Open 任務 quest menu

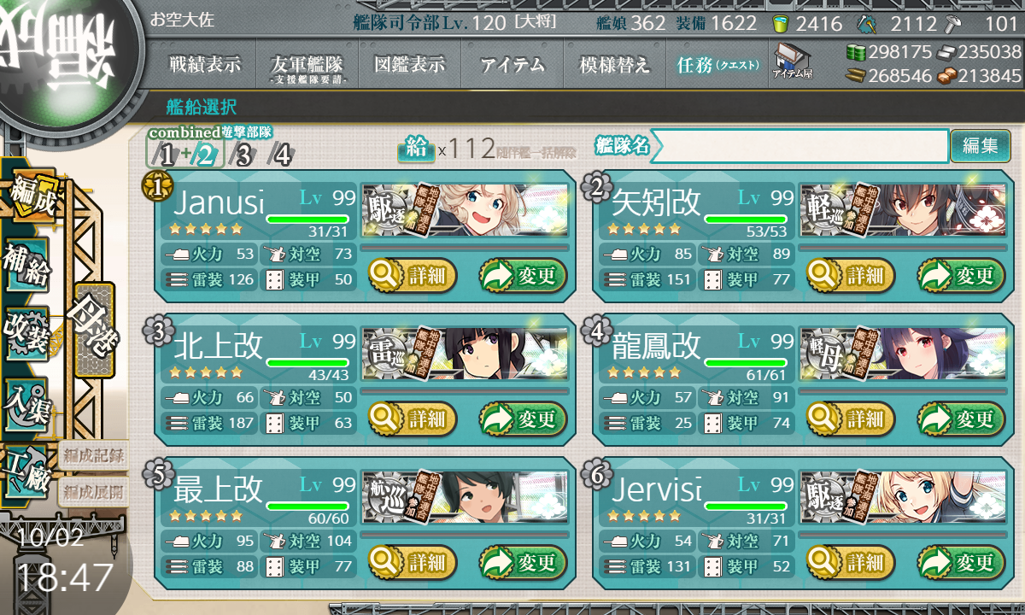(x=717, y=65)
